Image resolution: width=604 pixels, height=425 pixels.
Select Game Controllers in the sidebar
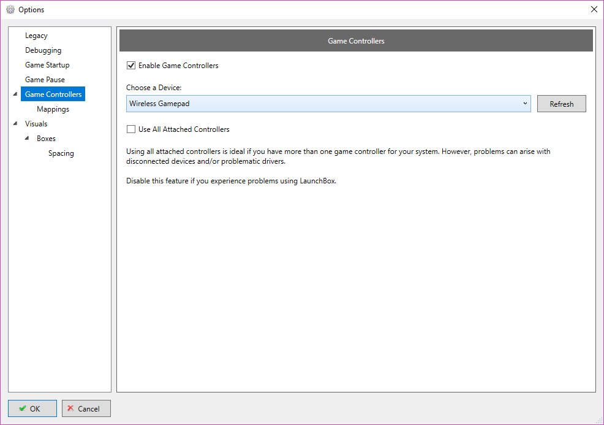(x=53, y=94)
